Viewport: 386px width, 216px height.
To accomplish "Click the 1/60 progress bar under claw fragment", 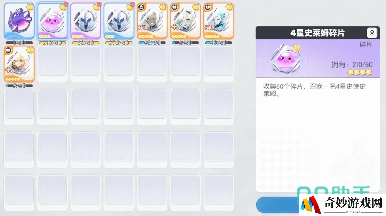I will click(x=19, y=43).
